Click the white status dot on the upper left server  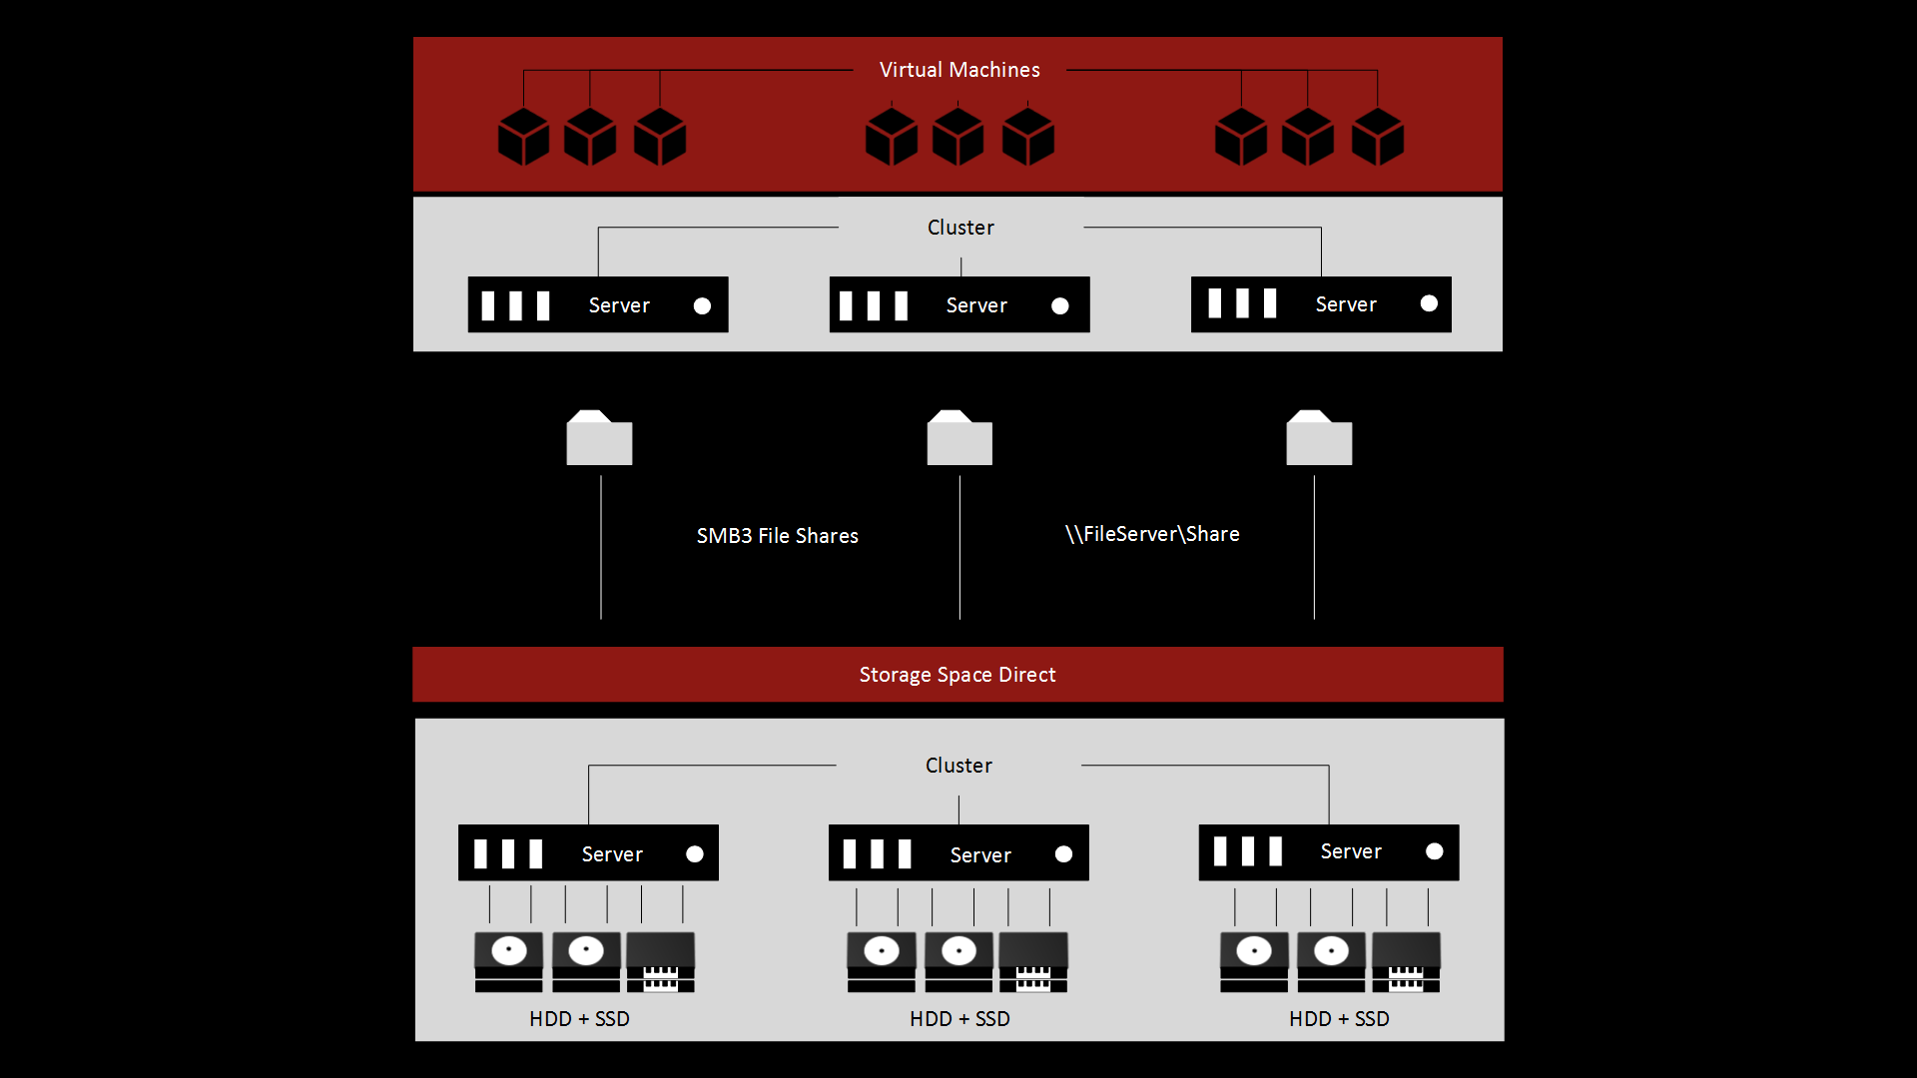[702, 305]
